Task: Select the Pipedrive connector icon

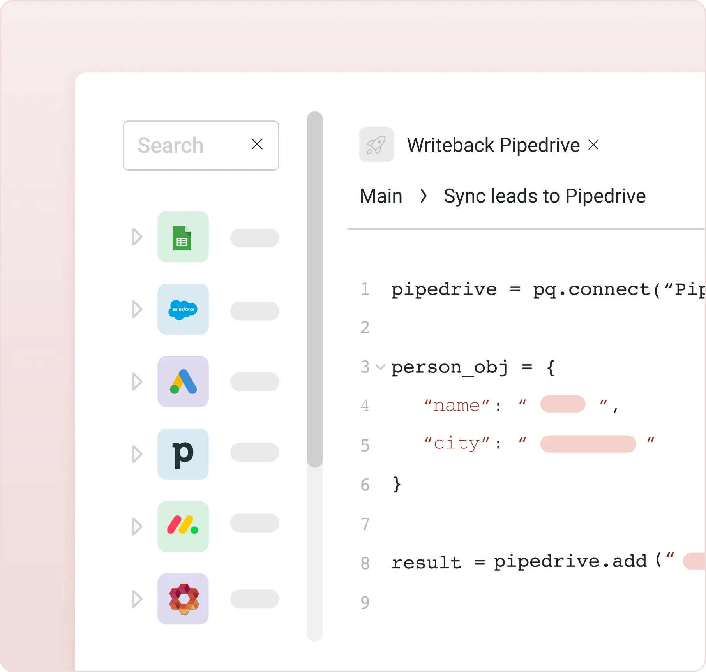Action: click(183, 454)
